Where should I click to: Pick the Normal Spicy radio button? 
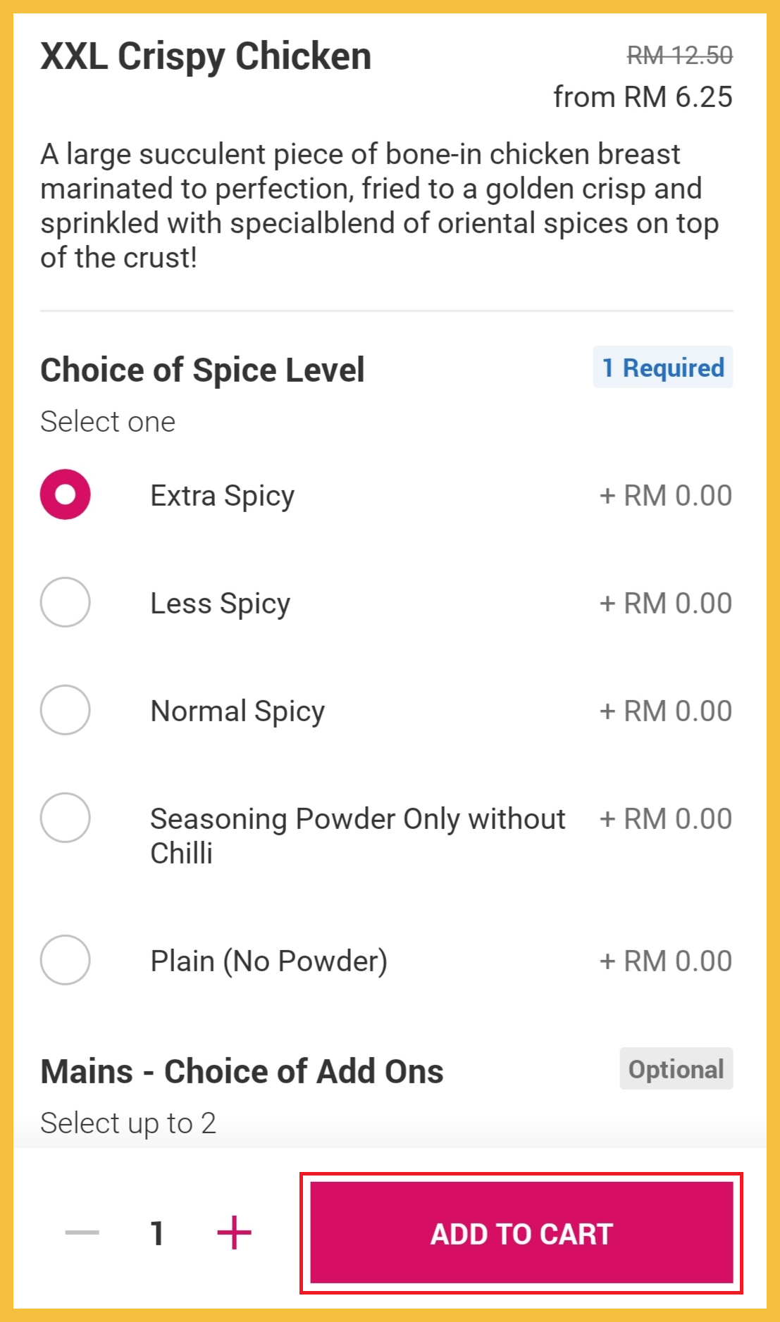tap(65, 710)
